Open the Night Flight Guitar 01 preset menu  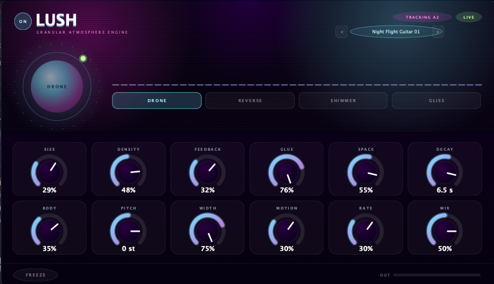(396, 32)
